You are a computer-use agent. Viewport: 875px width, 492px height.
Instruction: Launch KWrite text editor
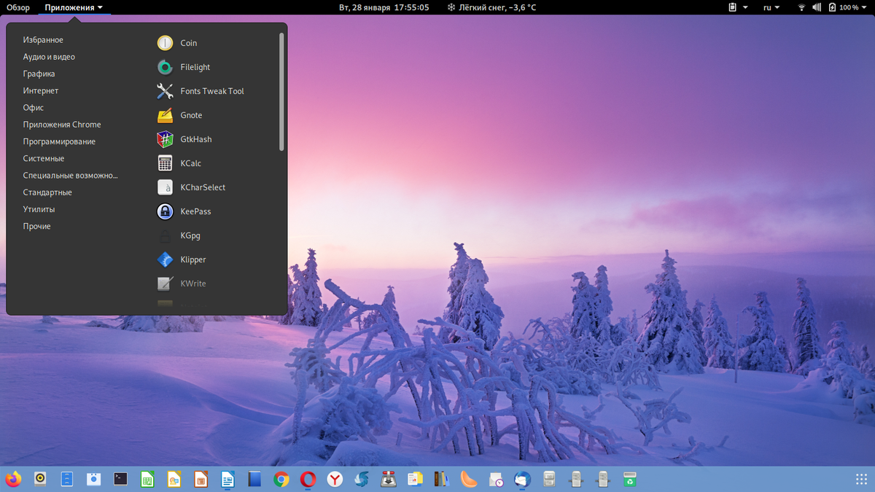click(166, 284)
